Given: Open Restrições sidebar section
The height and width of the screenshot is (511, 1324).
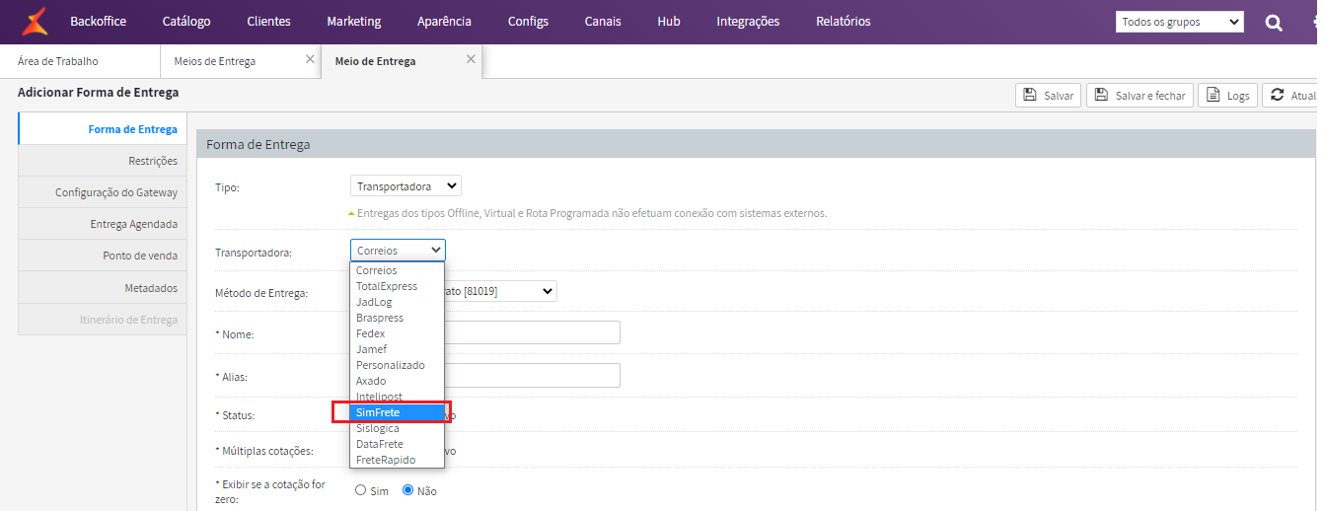Looking at the screenshot, I should (103, 161).
